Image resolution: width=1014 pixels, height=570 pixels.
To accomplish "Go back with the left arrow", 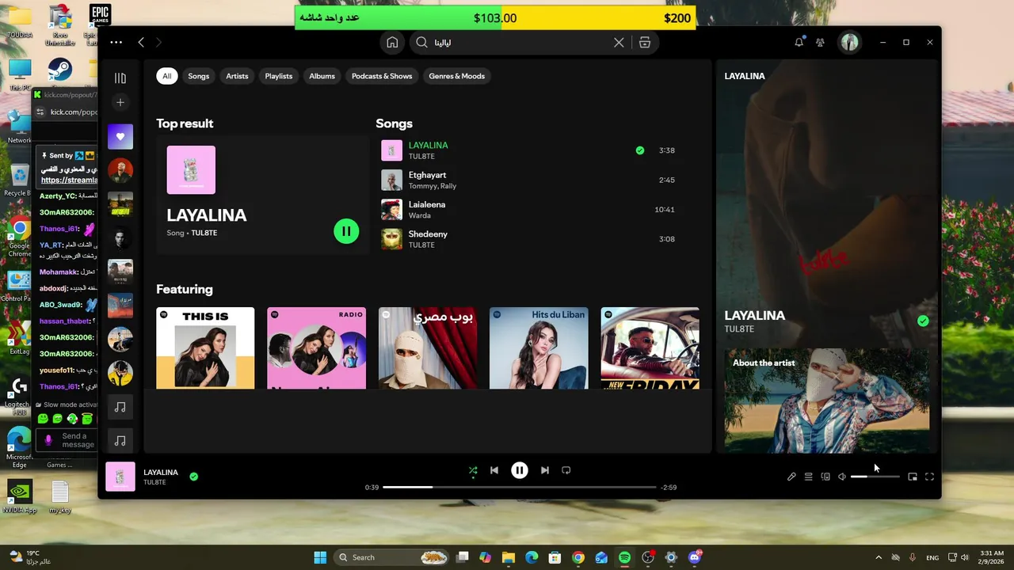I will [141, 43].
